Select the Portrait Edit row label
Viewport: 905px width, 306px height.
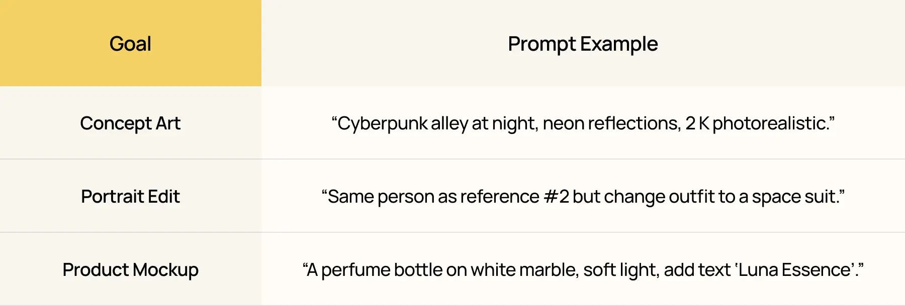point(130,197)
